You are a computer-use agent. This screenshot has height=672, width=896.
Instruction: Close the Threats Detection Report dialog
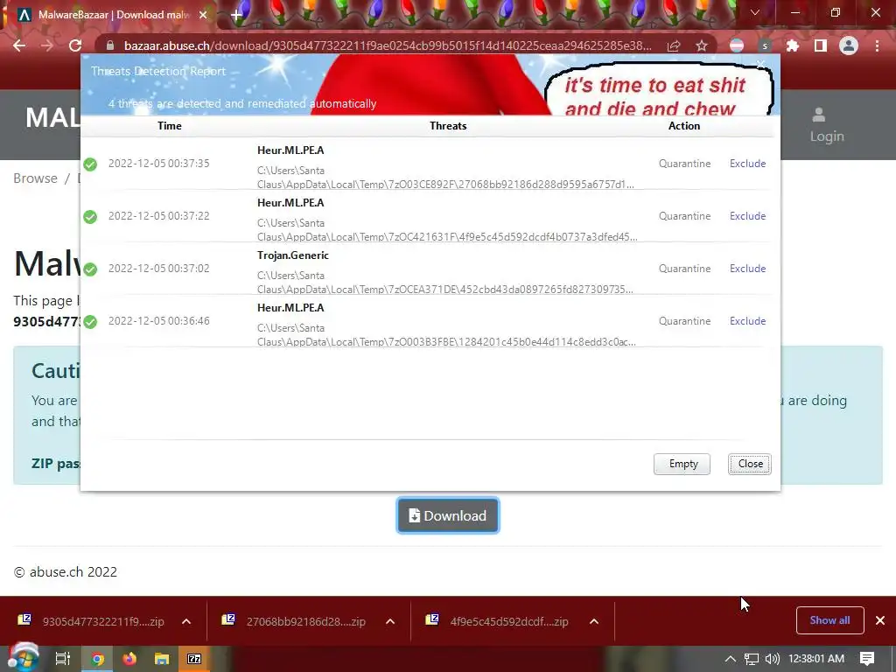(x=750, y=464)
